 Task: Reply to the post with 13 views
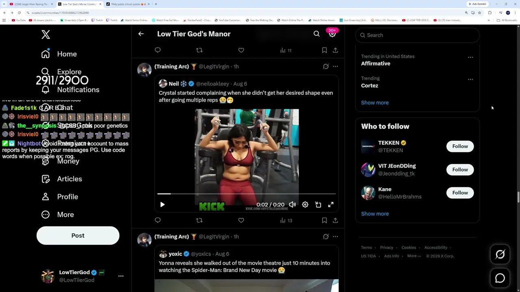pyautogui.click(x=158, y=220)
